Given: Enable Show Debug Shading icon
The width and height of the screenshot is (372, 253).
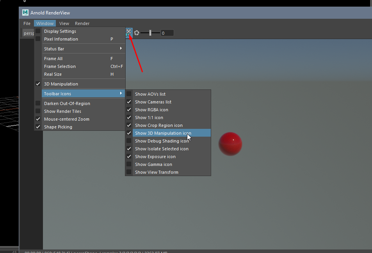Looking at the screenshot, I should point(168,141).
